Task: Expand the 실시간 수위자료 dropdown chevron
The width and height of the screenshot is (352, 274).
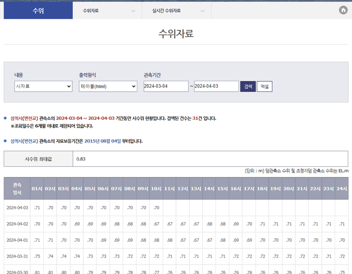Action: coord(203,11)
